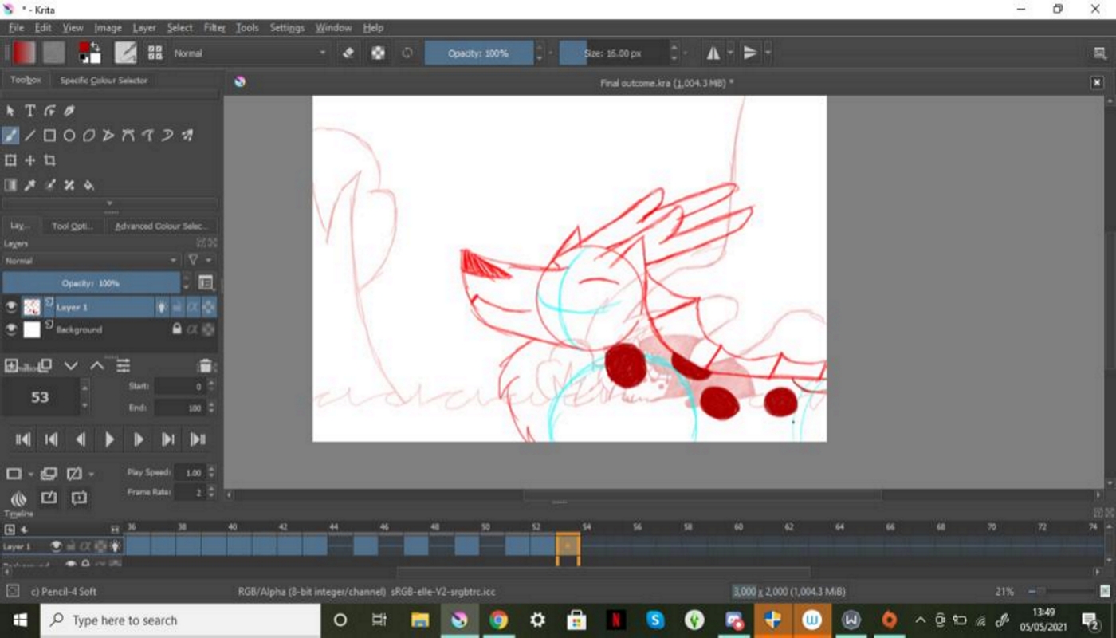Viewport: 1116px width, 638px height.
Task: Play the animation
Action: coord(109,439)
